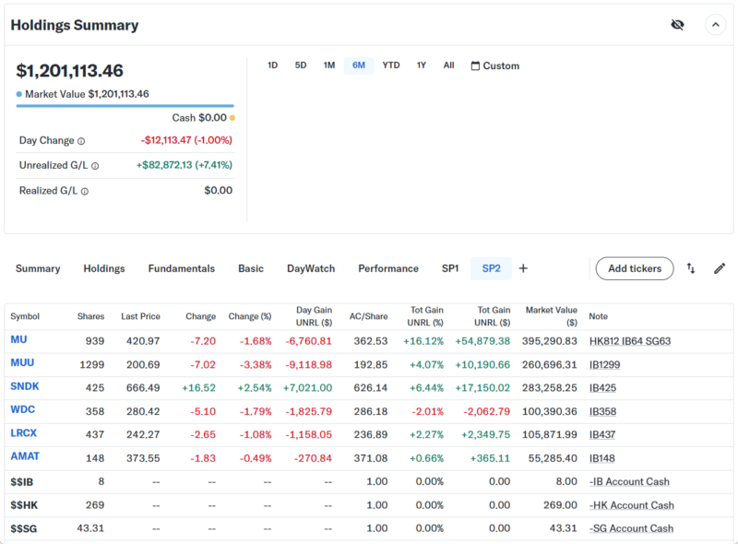This screenshot has width=738, height=544.
Task: Hide portfolio values with the eye-slash icon
Action: pyautogui.click(x=677, y=25)
